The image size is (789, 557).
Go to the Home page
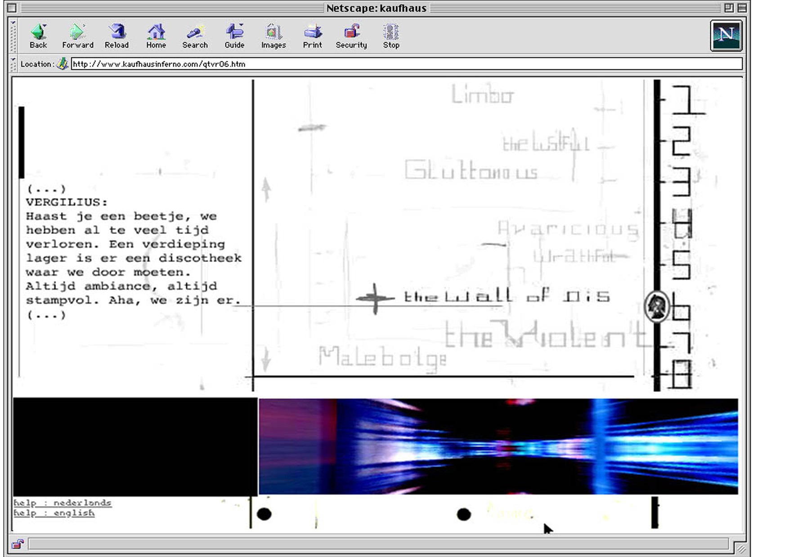tap(156, 36)
